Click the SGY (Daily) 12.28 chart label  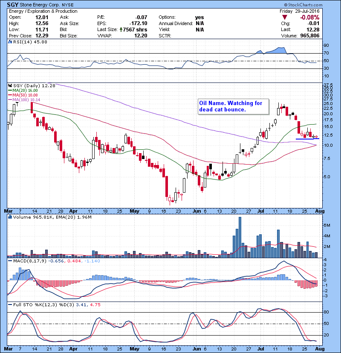coord(34,85)
